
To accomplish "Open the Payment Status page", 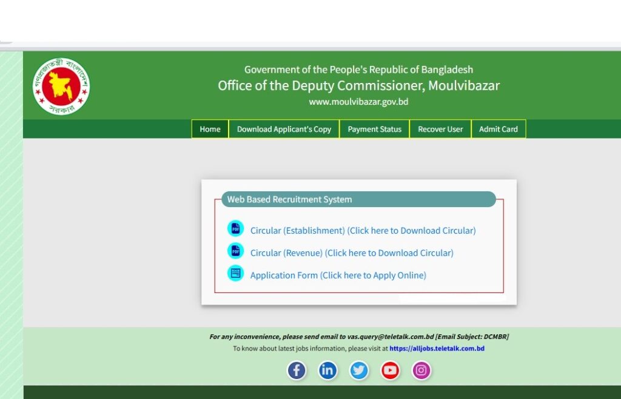I will [374, 129].
